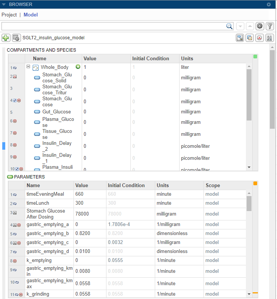Viewport: 277px width, 299px height.
Task: Click the orange parameters table status indicator
Action: point(255,183)
